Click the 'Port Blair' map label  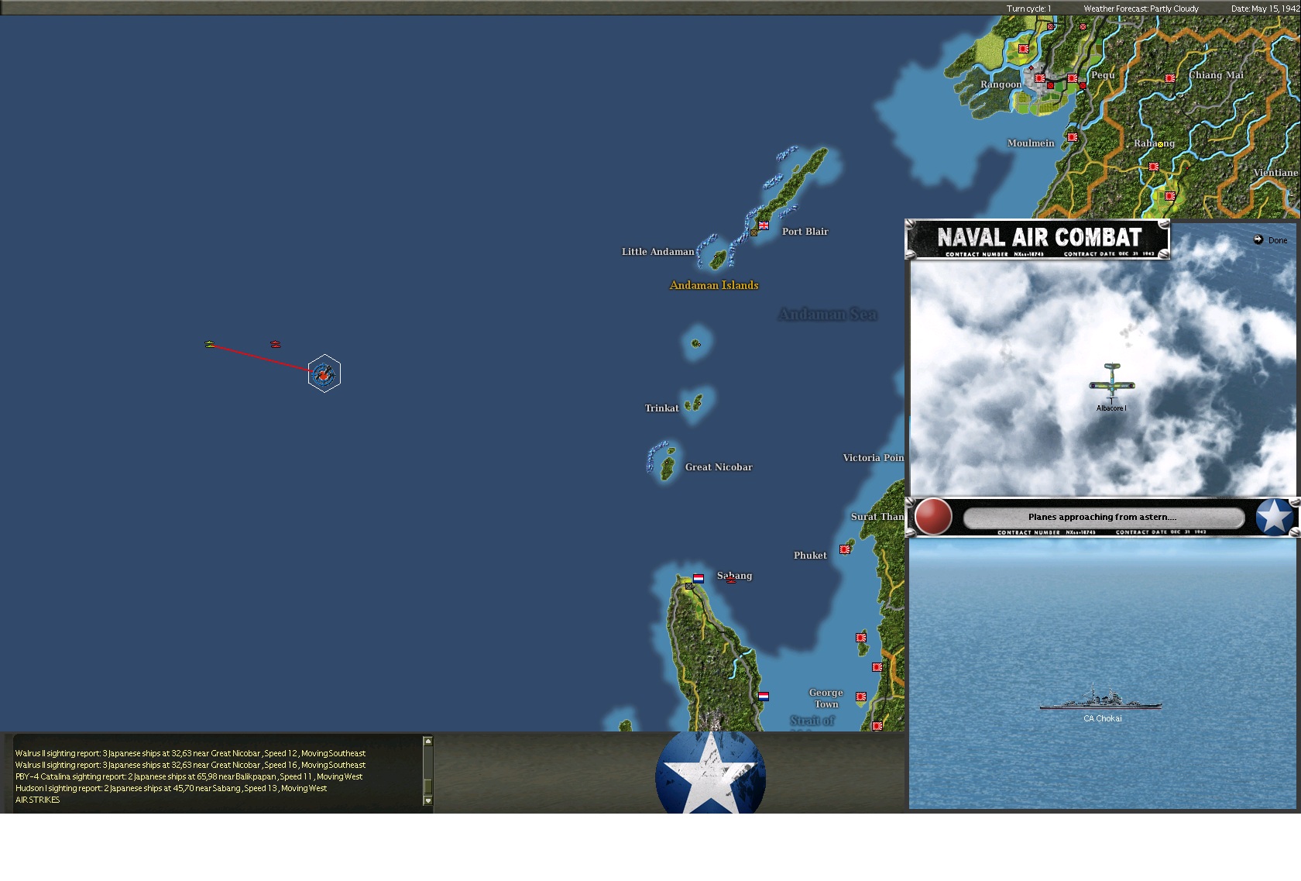point(805,231)
